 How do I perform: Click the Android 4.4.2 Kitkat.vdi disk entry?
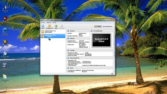[x=94, y=65]
